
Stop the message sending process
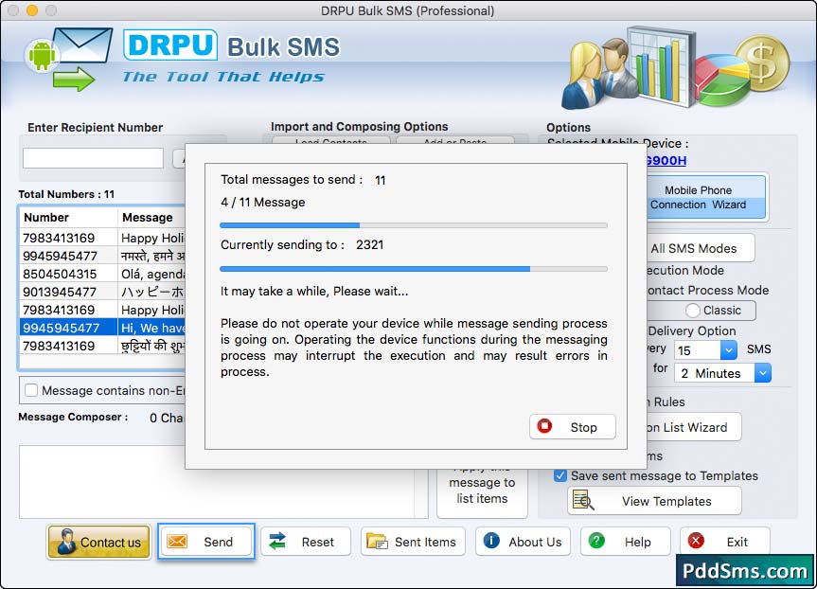pyautogui.click(x=572, y=427)
